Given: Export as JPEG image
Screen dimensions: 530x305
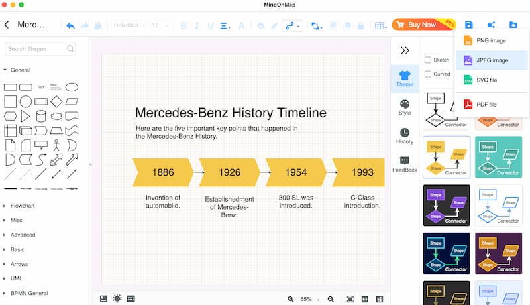Looking at the screenshot, I should pos(492,60).
